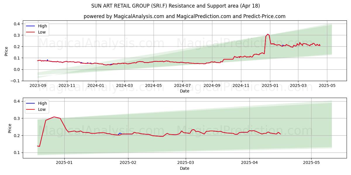Click the Price axis label of top chart

(6, 51)
